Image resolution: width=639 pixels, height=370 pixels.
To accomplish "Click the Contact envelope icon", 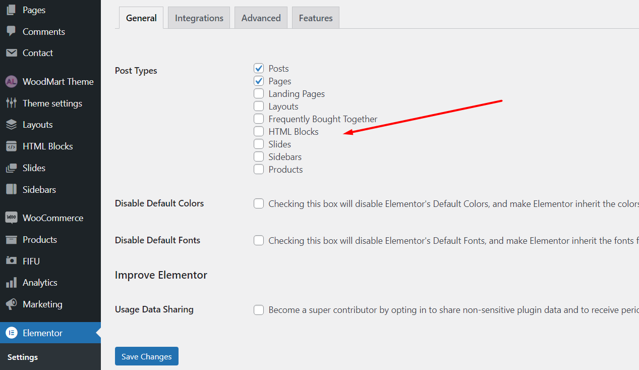I will [11, 53].
